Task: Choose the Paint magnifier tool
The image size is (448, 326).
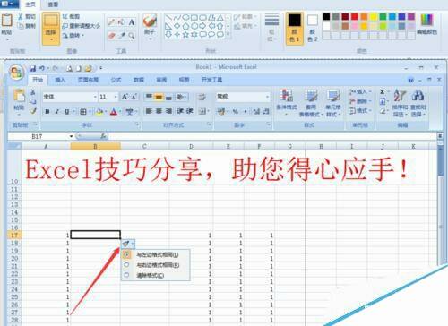Action: (x=132, y=36)
